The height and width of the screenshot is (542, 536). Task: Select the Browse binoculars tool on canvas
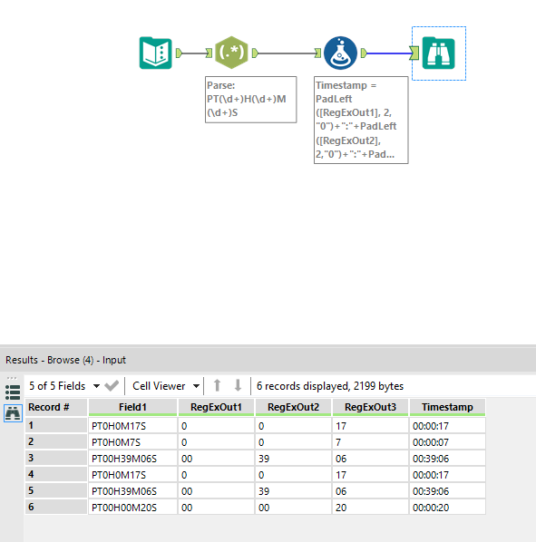tap(438, 53)
